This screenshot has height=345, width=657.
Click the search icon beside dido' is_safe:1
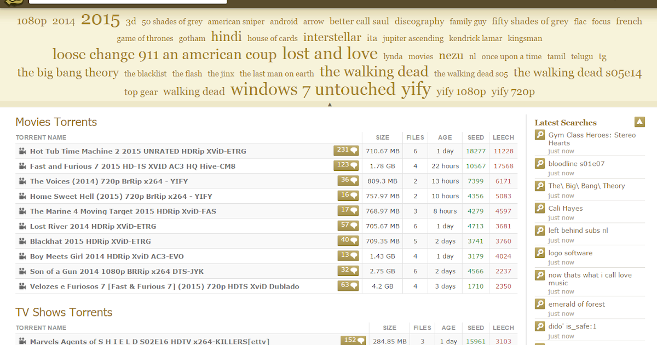540,327
